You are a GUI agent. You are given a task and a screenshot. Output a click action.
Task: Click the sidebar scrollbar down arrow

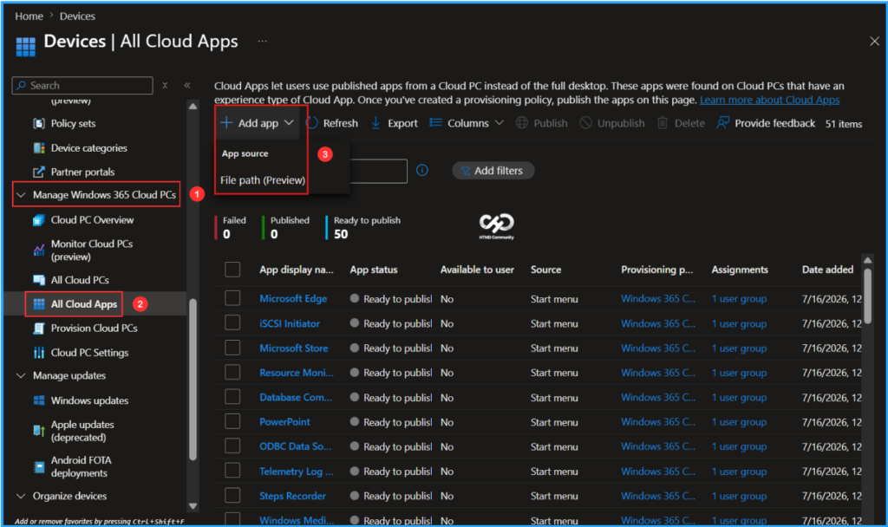pyautogui.click(x=193, y=506)
